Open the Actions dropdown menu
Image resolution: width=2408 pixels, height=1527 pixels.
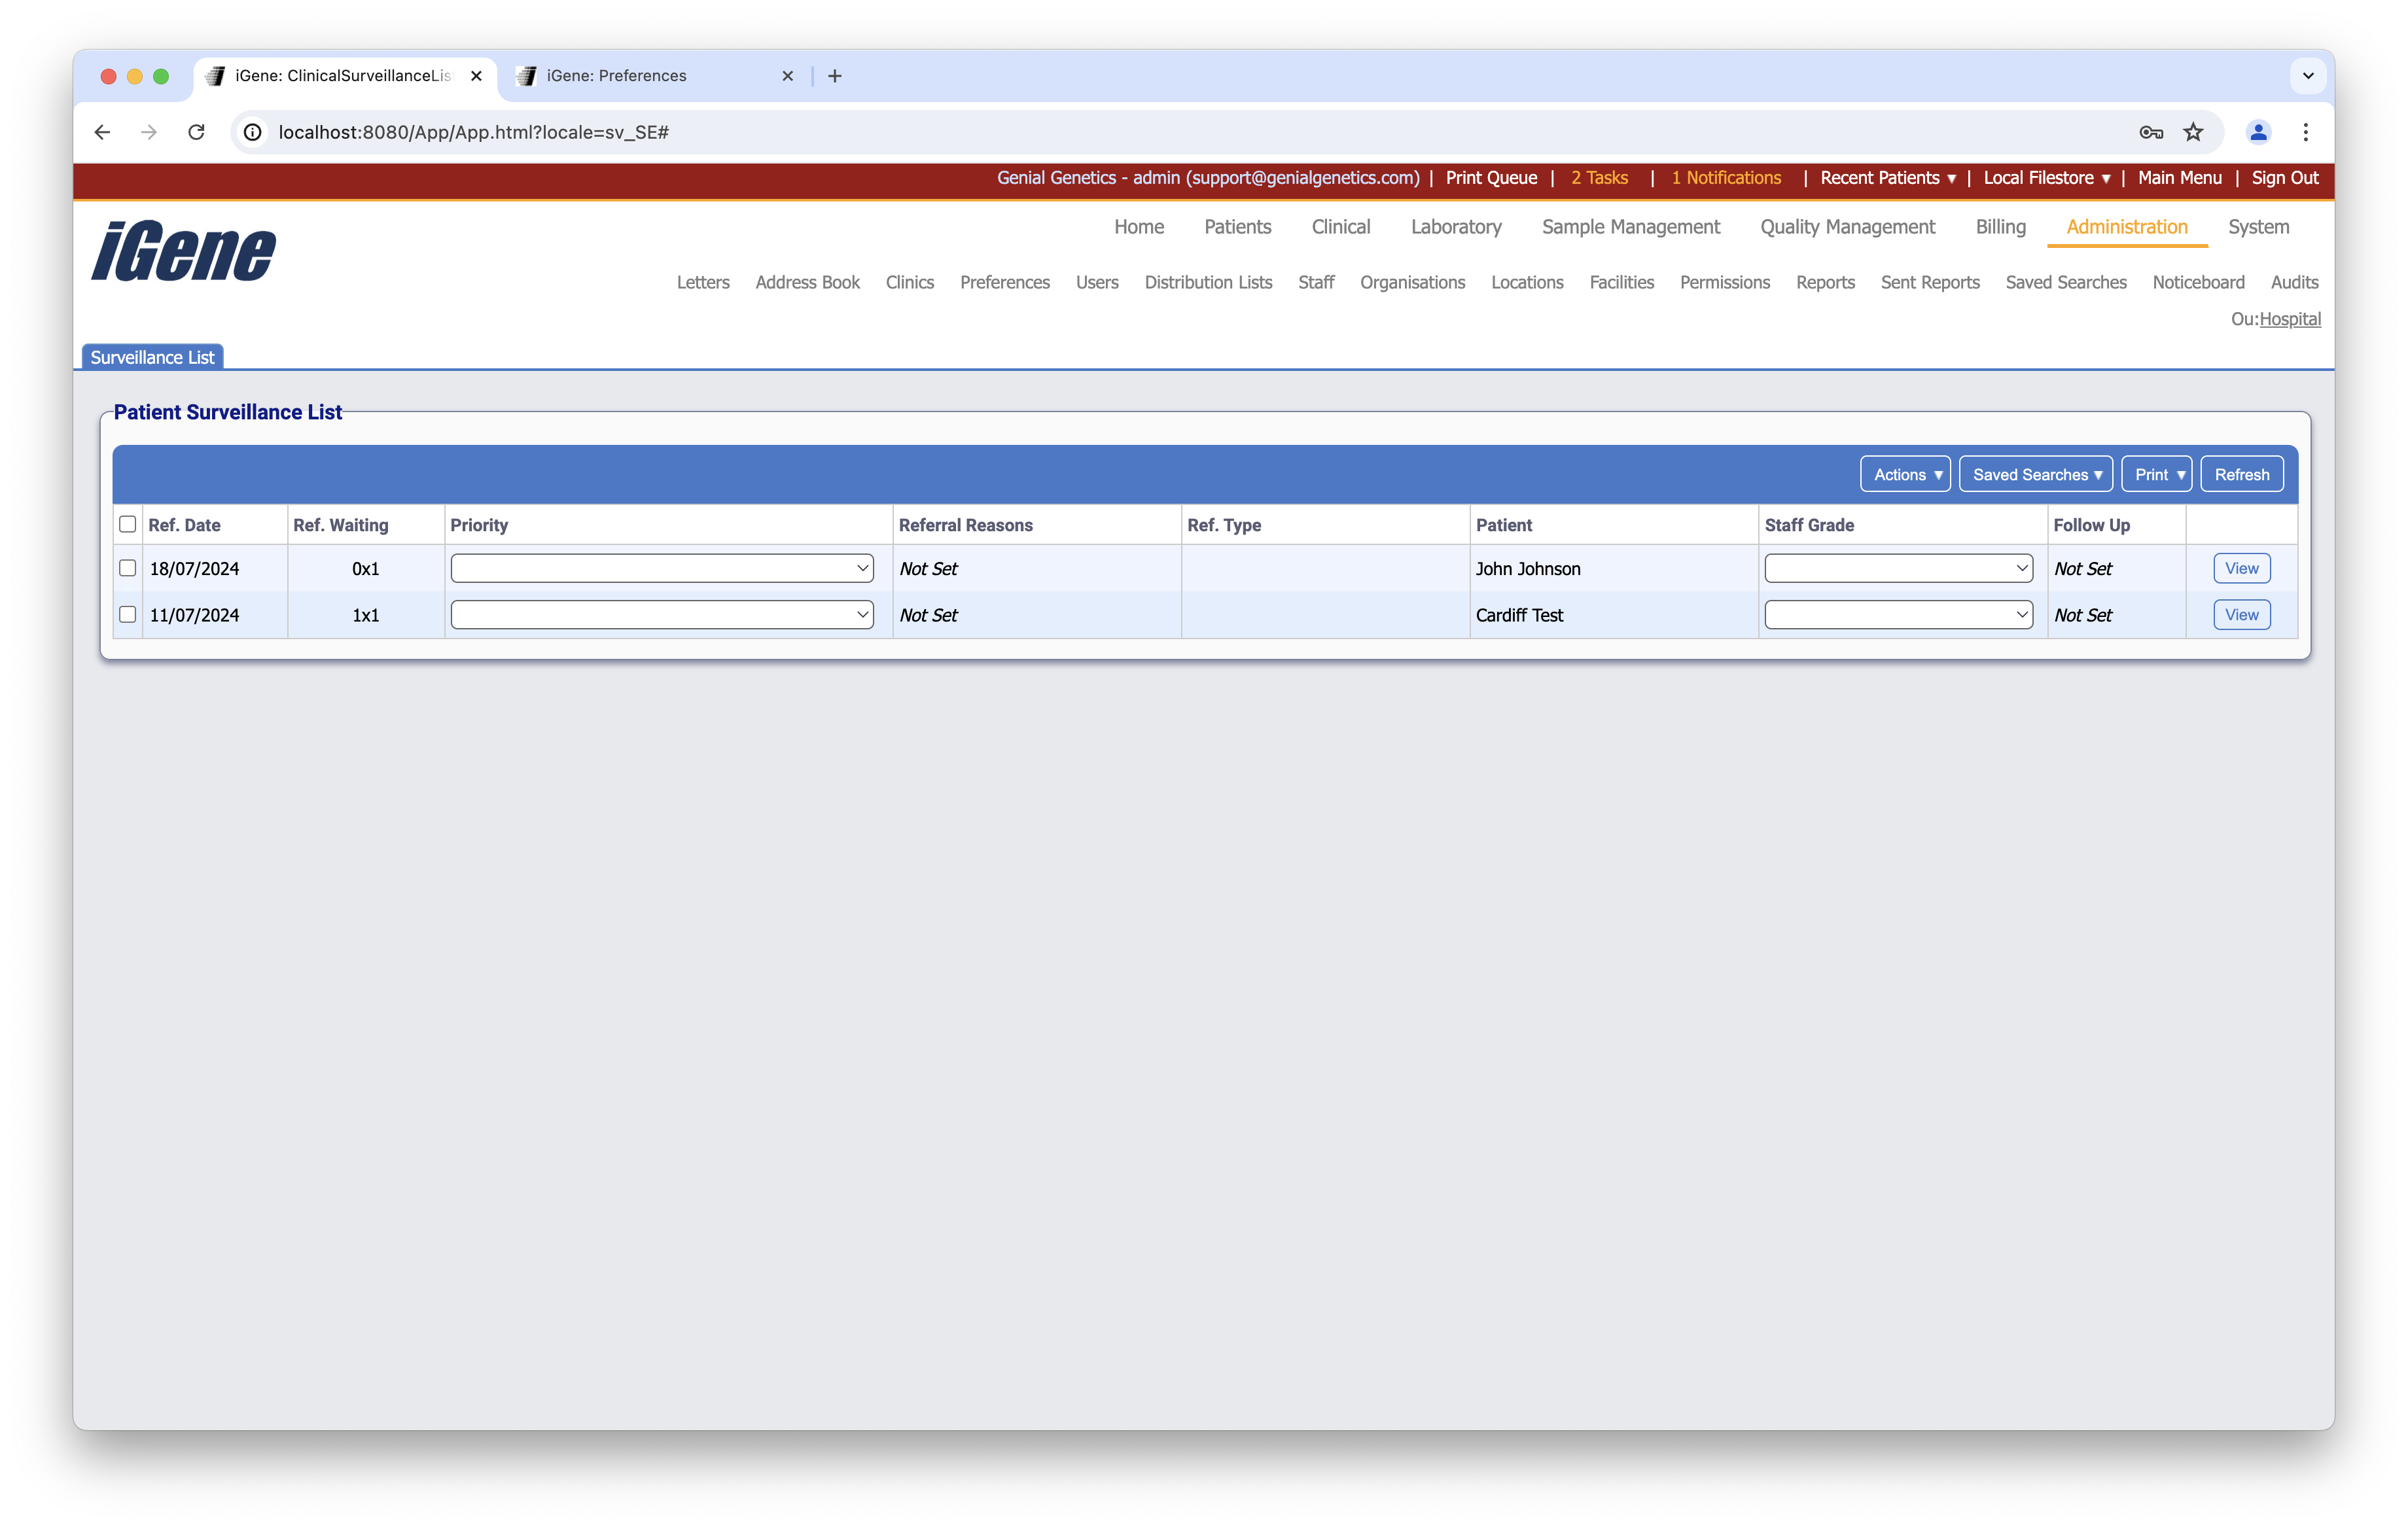pyautogui.click(x=1905, y=474)
